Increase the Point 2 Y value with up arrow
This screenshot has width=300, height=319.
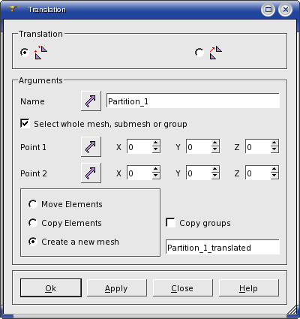215,170
